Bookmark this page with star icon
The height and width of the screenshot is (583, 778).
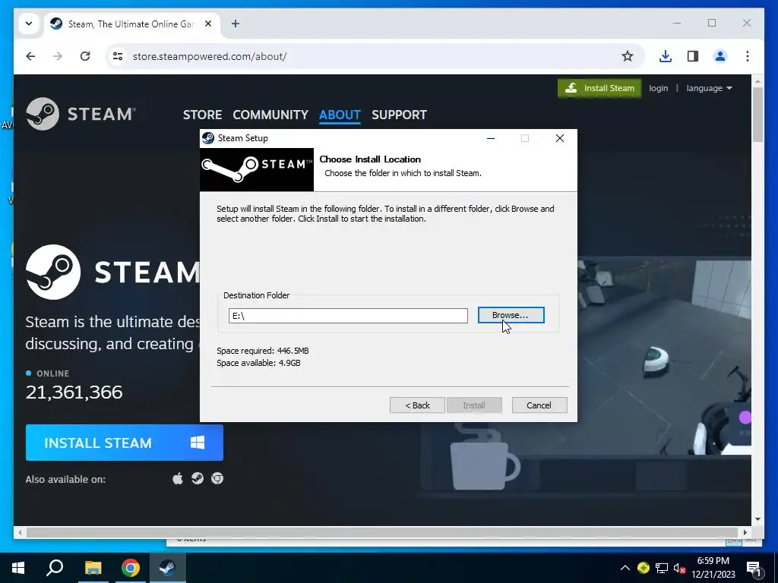tap(627, 56)
